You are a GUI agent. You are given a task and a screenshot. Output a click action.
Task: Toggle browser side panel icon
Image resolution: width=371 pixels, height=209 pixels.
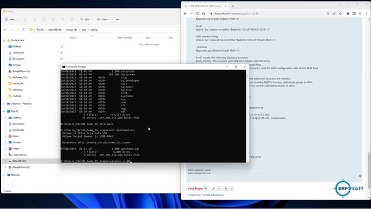354,14
